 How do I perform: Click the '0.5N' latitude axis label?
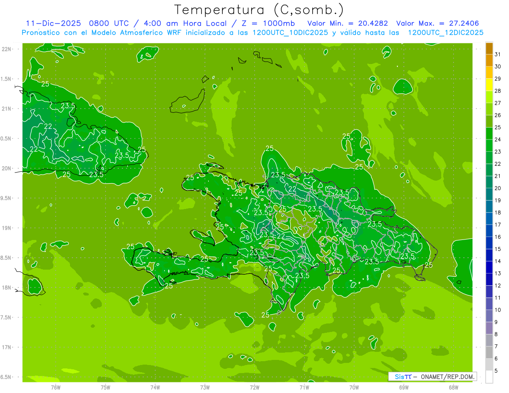pos(6,139)
